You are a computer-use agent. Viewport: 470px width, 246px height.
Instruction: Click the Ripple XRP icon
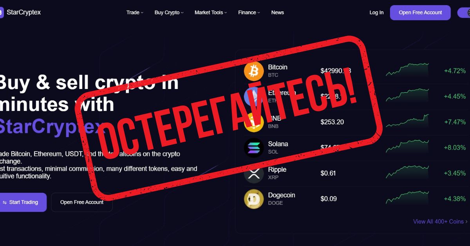[254, 173]
